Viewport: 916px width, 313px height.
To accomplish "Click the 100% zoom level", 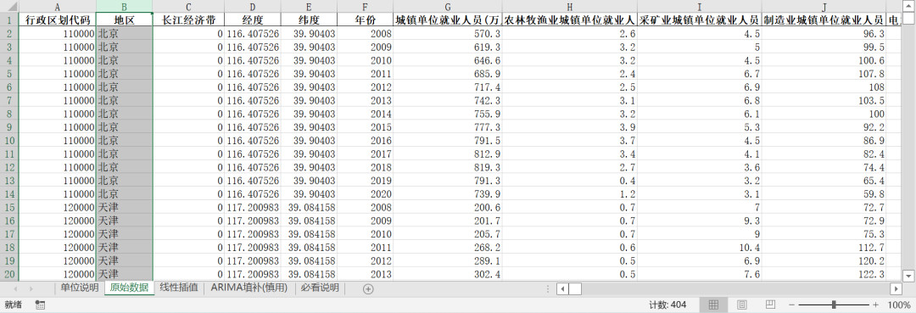I will [898, 305].
